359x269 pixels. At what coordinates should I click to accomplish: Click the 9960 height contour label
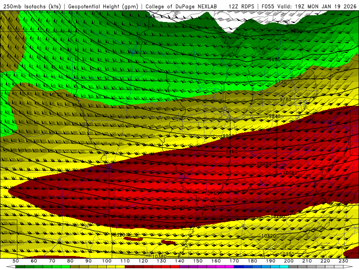click(232, 152)
